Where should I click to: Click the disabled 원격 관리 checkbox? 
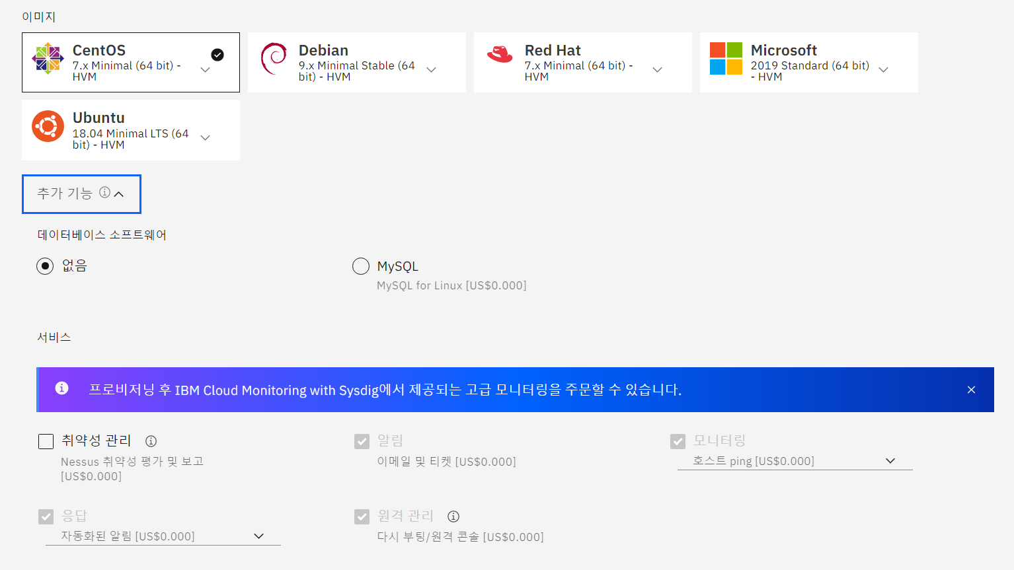362,517
